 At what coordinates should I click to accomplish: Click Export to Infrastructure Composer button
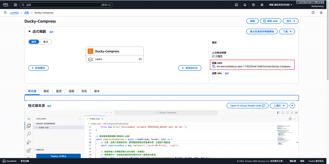point(262,31)
